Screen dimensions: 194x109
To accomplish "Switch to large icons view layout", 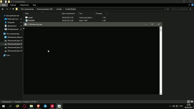I will click(x=192, y=102).
